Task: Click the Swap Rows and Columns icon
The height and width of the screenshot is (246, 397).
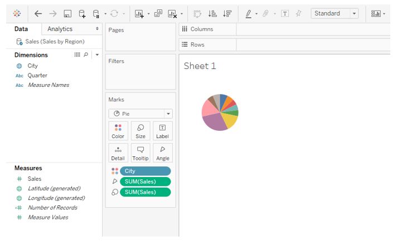Action: click(197, 14)
